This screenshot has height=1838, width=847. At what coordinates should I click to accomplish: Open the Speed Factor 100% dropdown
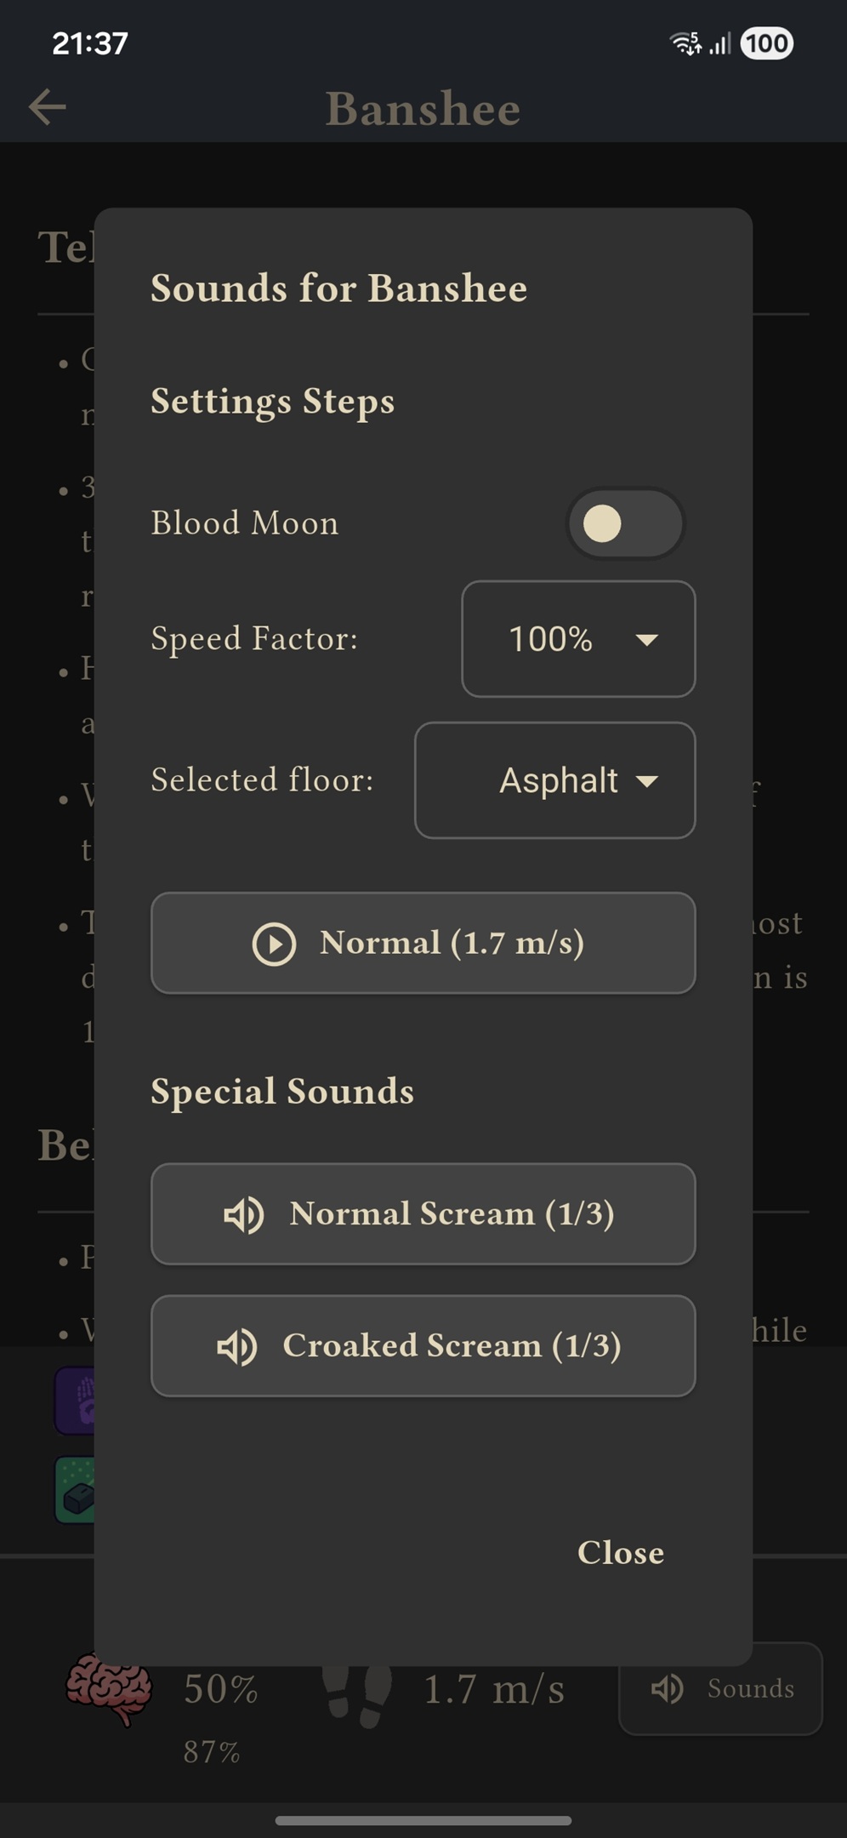(578, 639)
